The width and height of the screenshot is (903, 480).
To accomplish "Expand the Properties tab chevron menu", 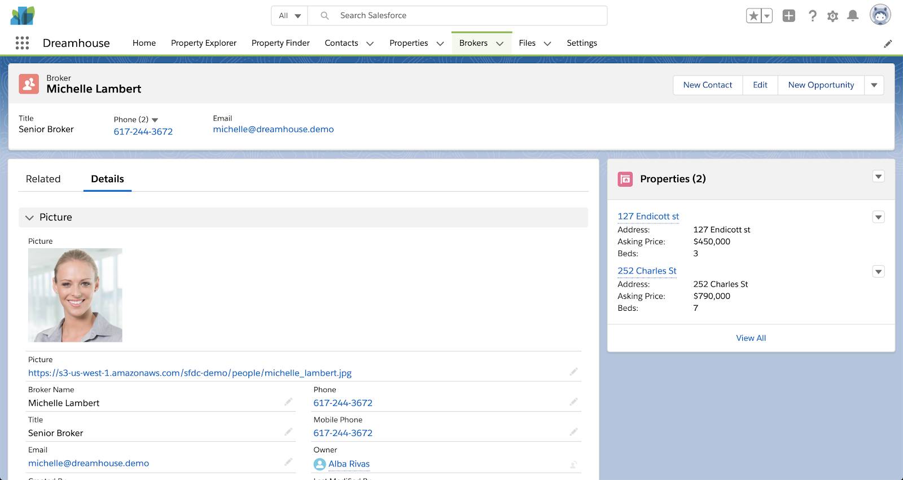I will (440, 43).
